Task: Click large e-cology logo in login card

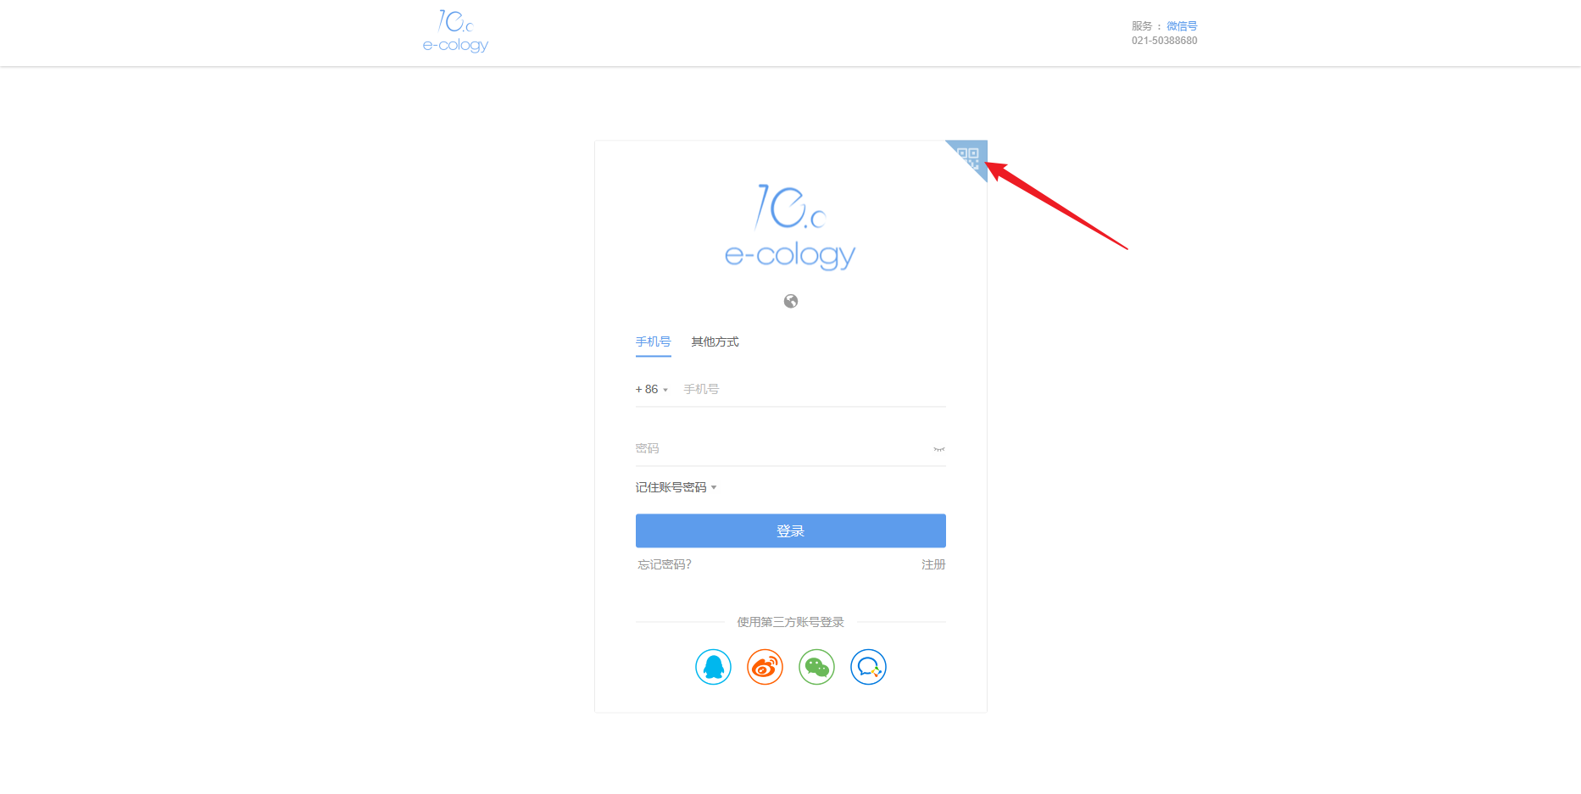Action: pyautogui.click(x=790, y=227)
